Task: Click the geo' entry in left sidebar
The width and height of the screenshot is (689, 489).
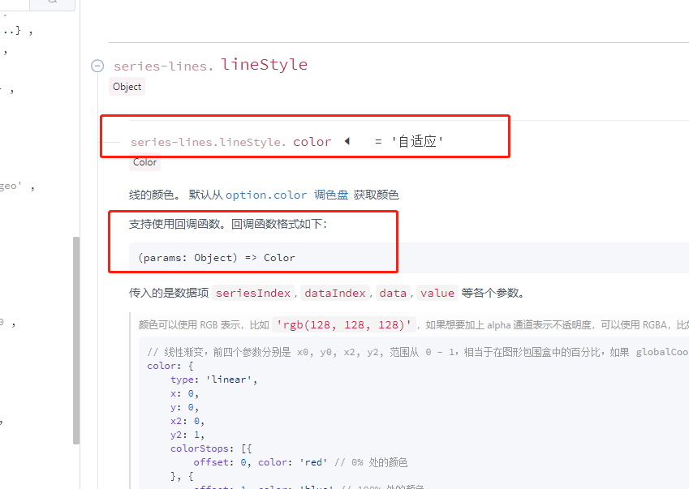Action: (x=11, y=187)
